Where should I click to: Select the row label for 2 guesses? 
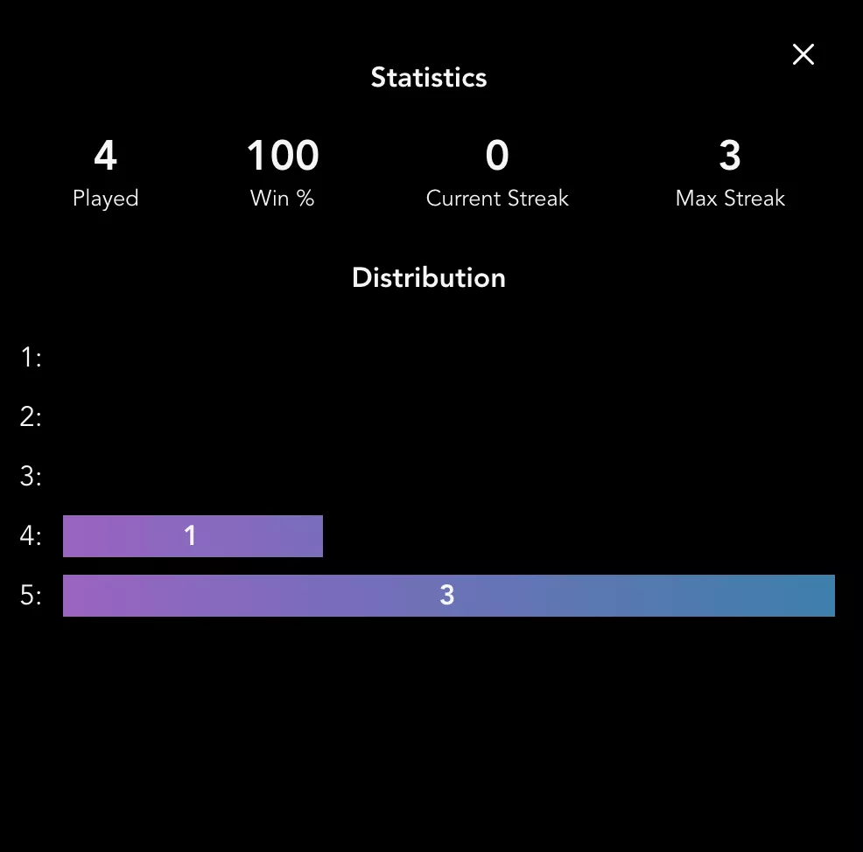31,417
